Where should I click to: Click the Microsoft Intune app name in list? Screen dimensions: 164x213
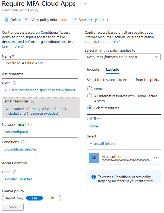(x=115, y=156)
